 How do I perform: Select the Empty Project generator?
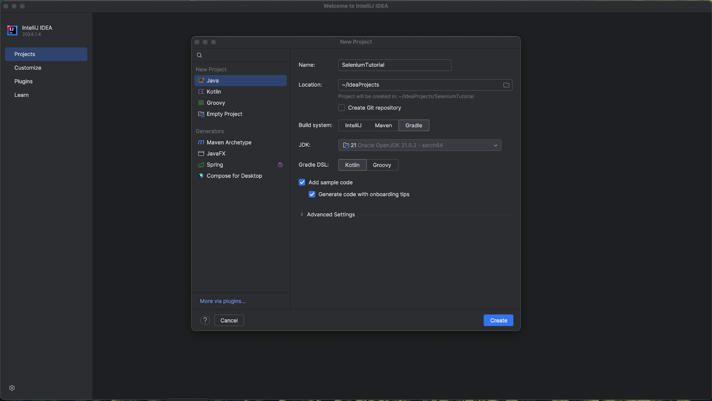pos(224,114)
